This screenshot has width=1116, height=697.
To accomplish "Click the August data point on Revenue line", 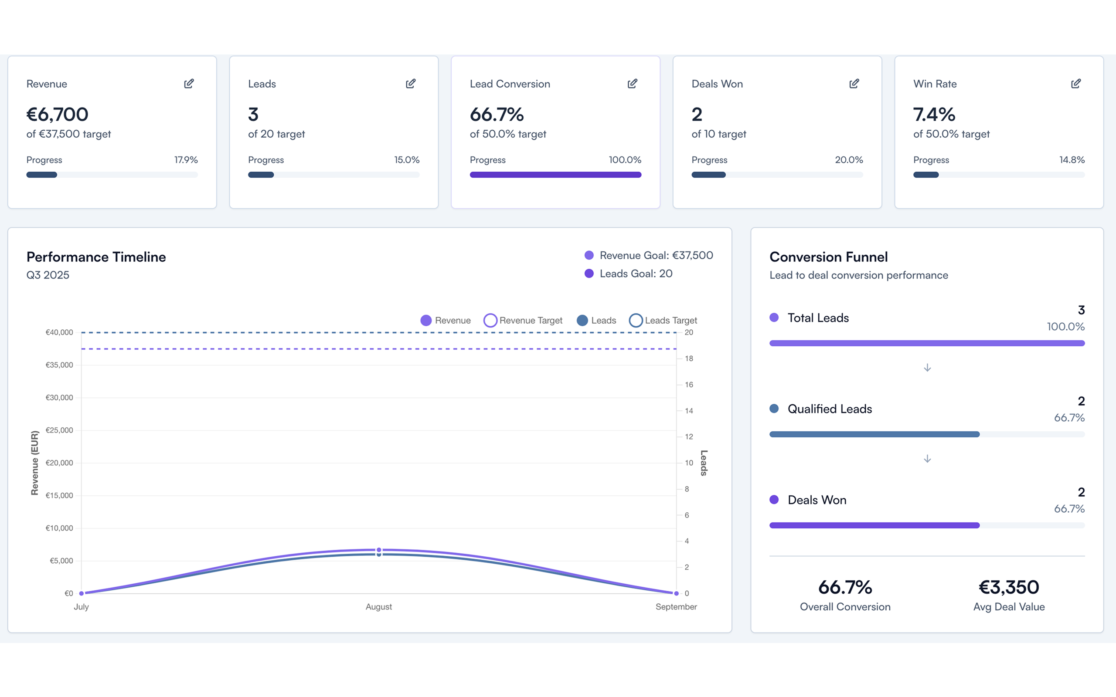I will click(379, 549).
